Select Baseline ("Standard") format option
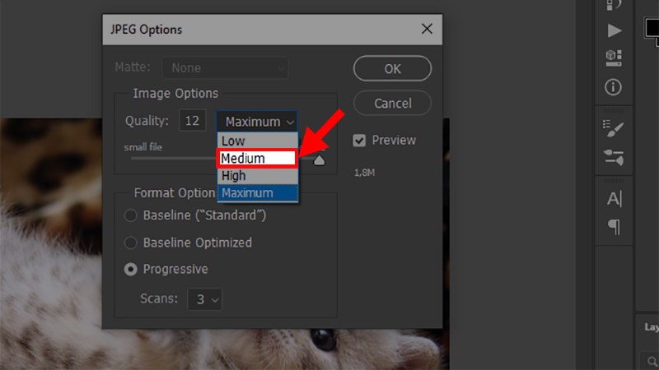Image resolution: width=659 pixels, height=370 pixels. (x=130, y=216)
